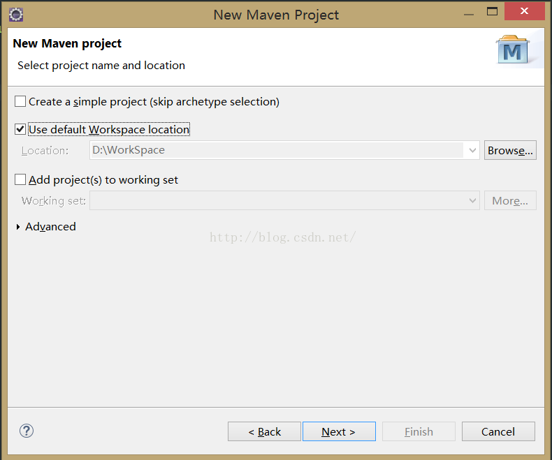Tick Add project(s) to working set

click(x=20, y=179)
